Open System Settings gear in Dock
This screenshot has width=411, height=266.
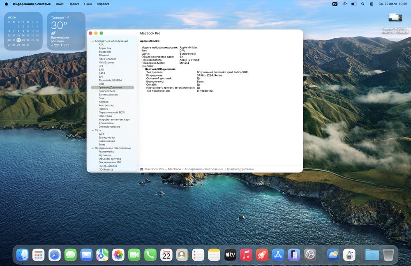pos(310,255)
